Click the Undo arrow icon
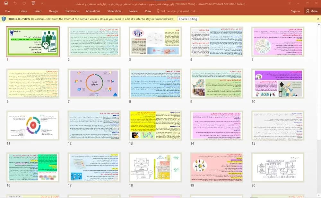The height and width of the screenshot is (198, 321). (15, 3)
